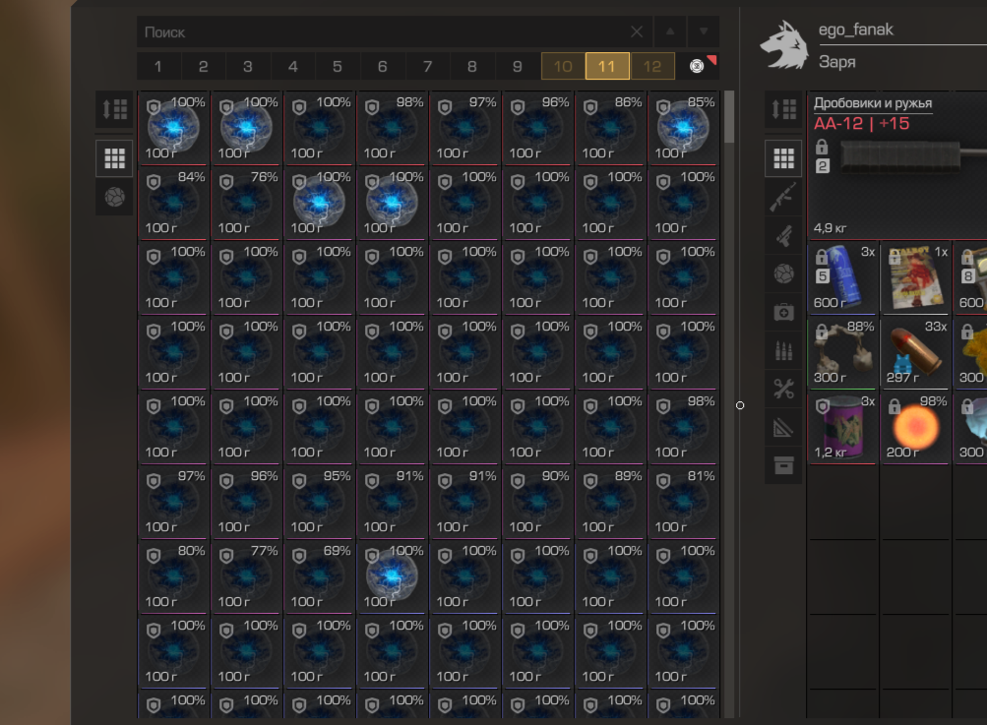Select the 81% durability artifact
This screenshot has height=725, width=987.
tap(683, 503)
